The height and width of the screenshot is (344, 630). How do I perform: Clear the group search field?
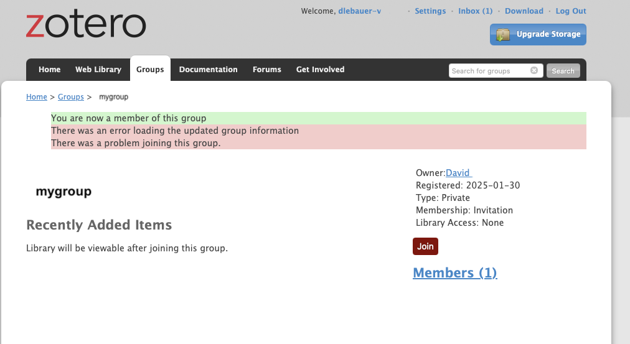point(534,70)
